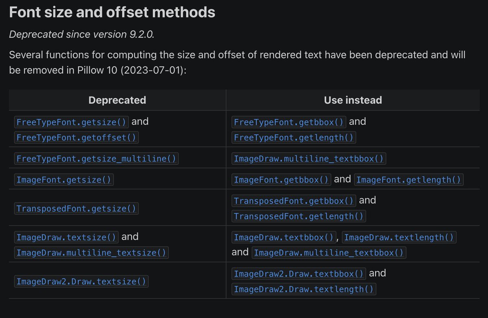Open the ImageDraw.textsize() link

pos(67,237)
